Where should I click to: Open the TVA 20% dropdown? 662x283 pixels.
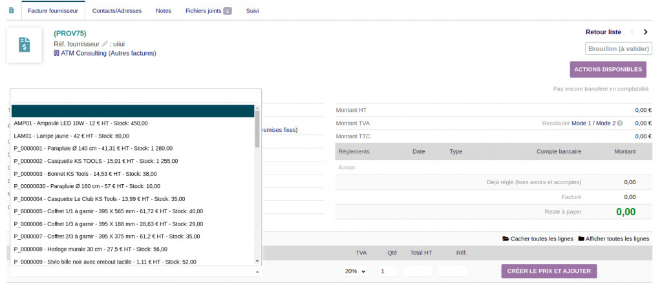tap(355, 271)
